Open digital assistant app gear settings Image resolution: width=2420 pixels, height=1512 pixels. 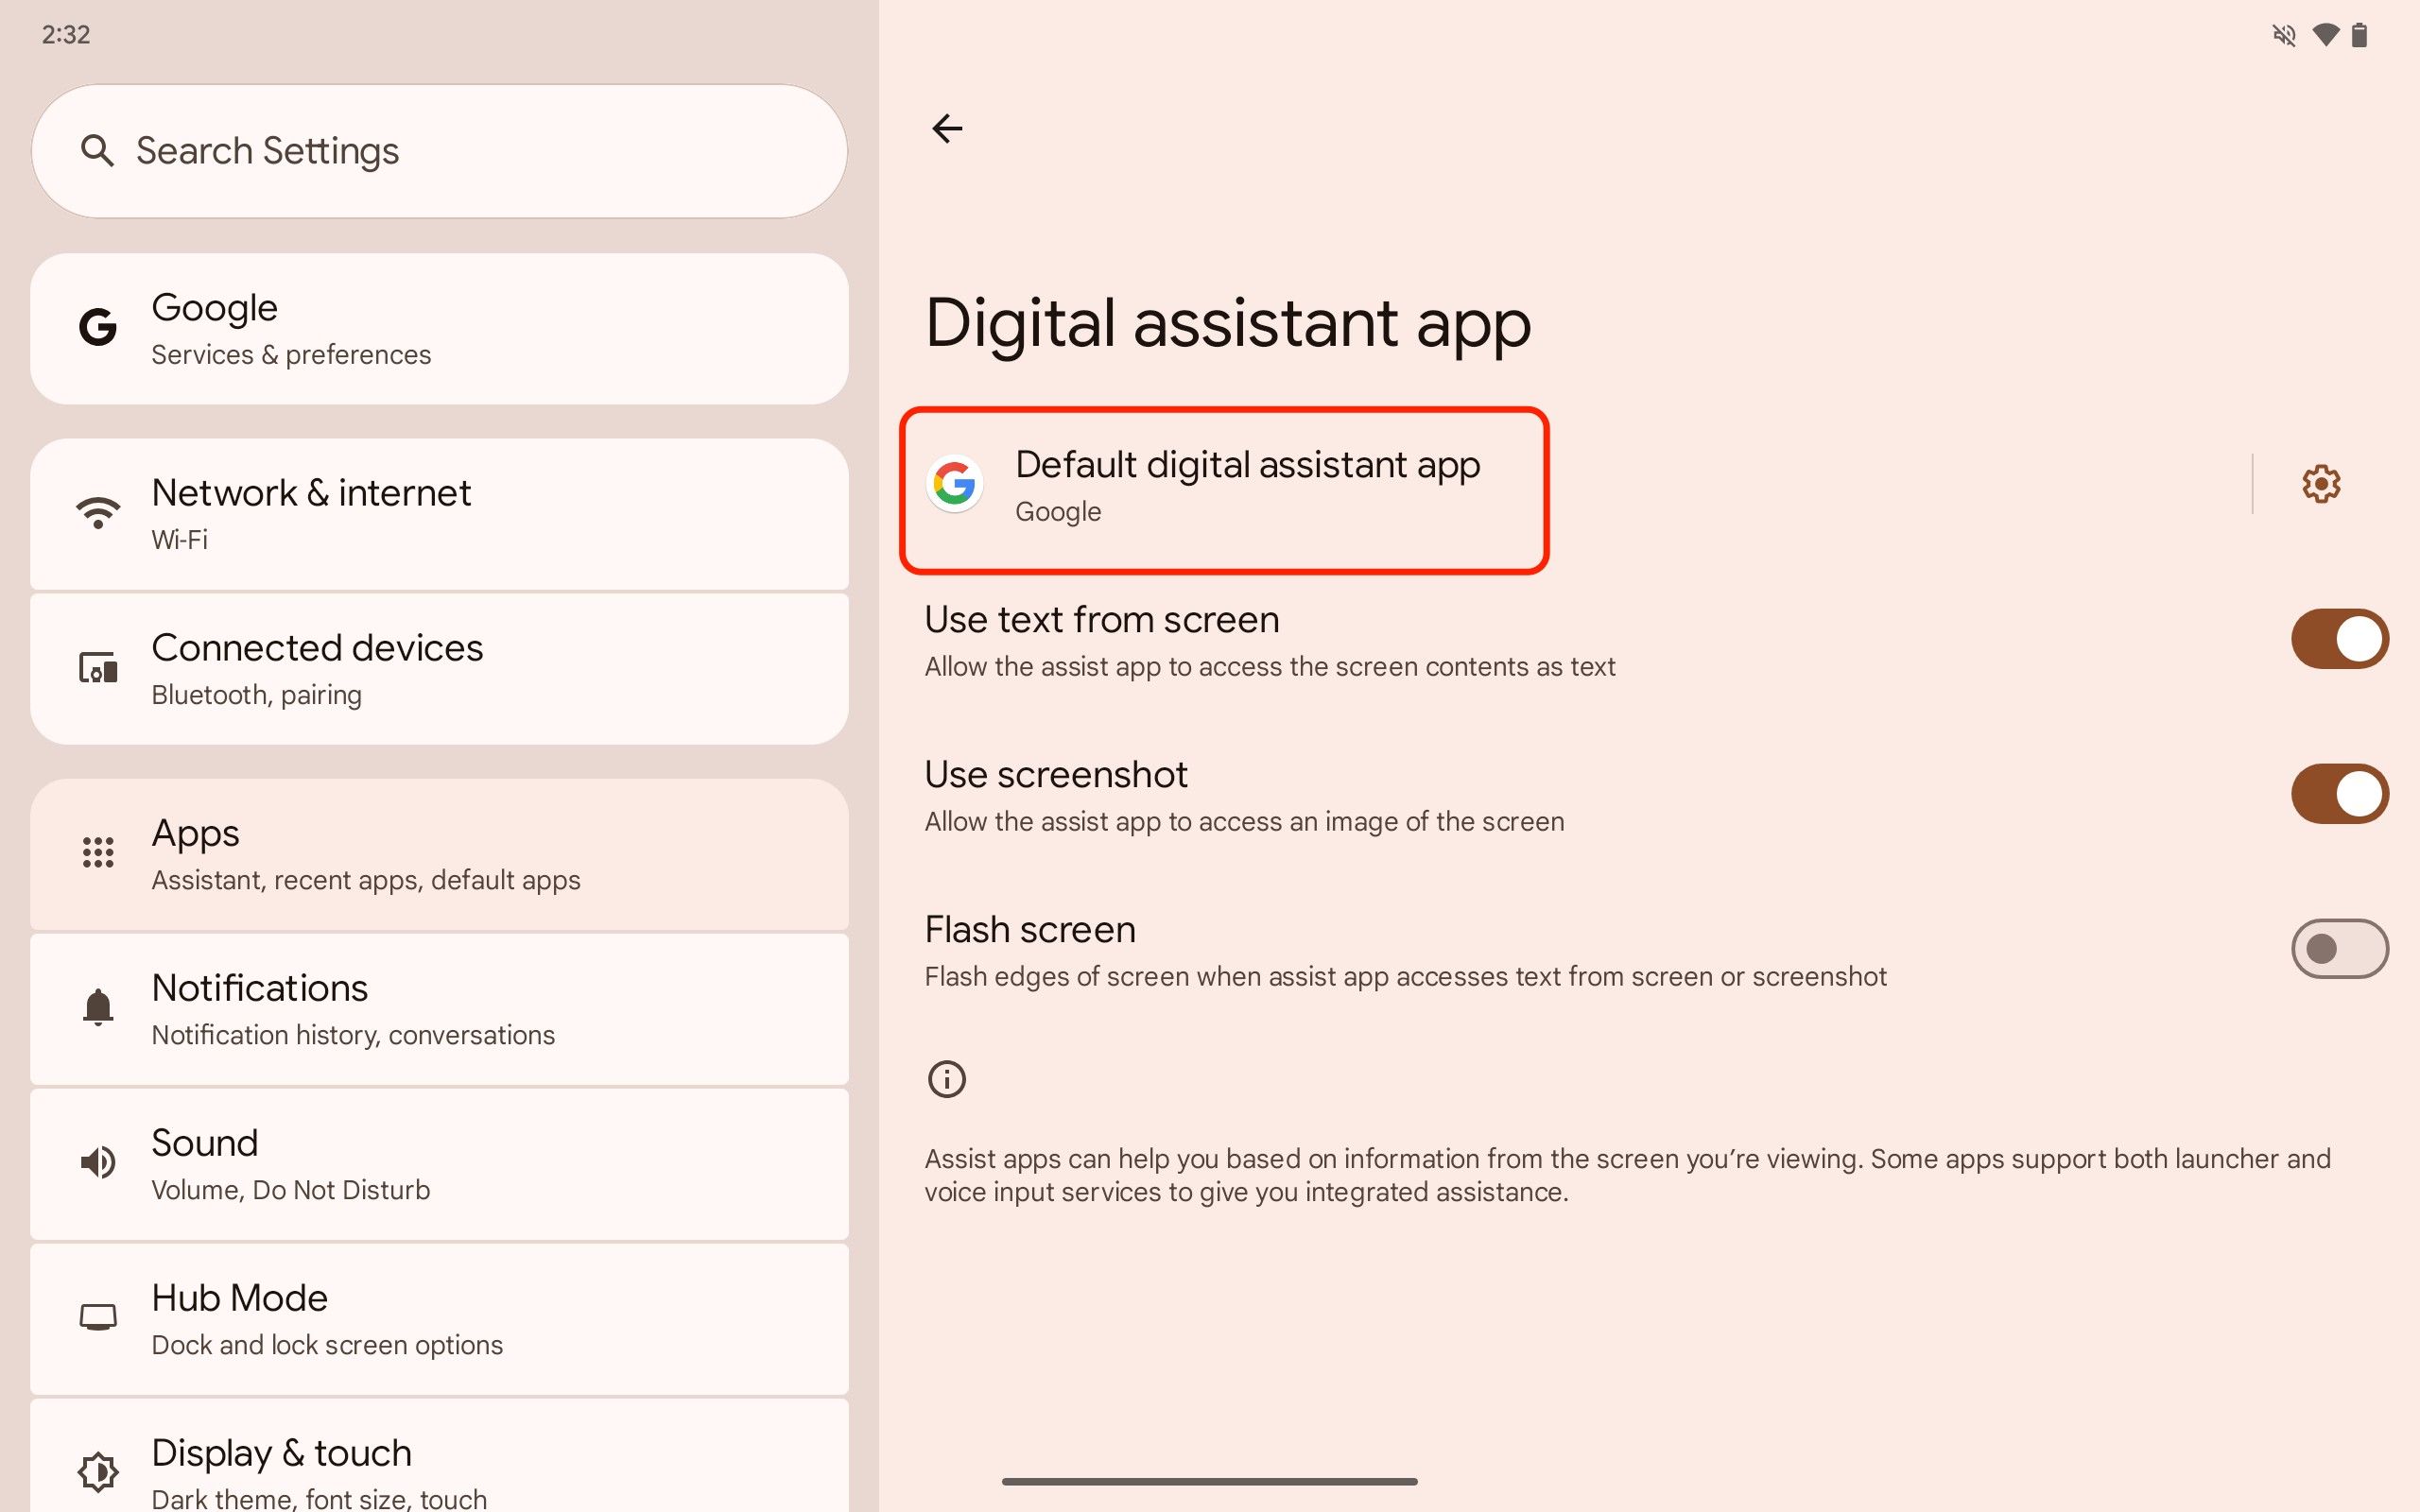pos(2321,484)
